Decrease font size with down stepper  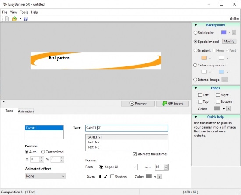point(166,168)
